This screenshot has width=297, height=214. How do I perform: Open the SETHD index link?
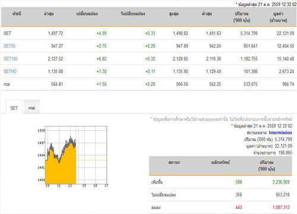(10, 71)
